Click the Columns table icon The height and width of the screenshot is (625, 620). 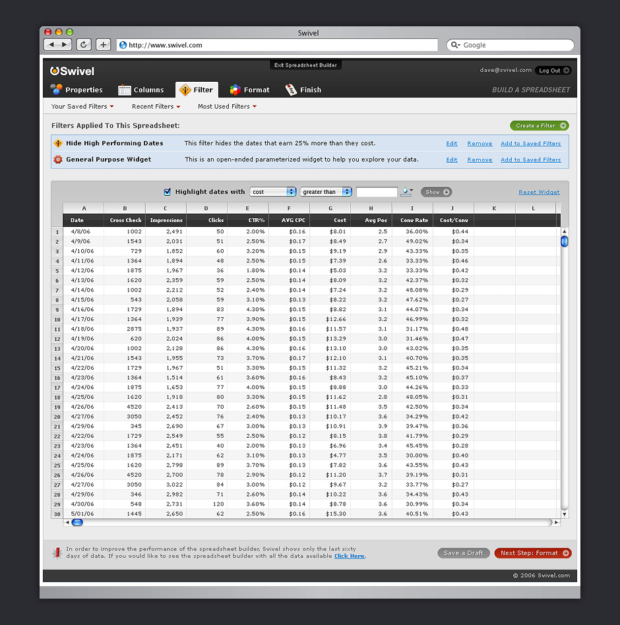125,90
